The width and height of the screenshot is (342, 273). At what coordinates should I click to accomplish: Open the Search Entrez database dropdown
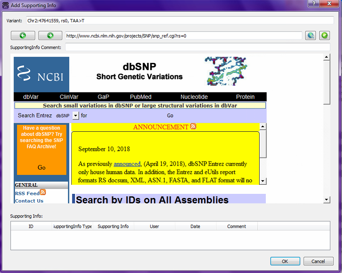[x=75, y=116]
